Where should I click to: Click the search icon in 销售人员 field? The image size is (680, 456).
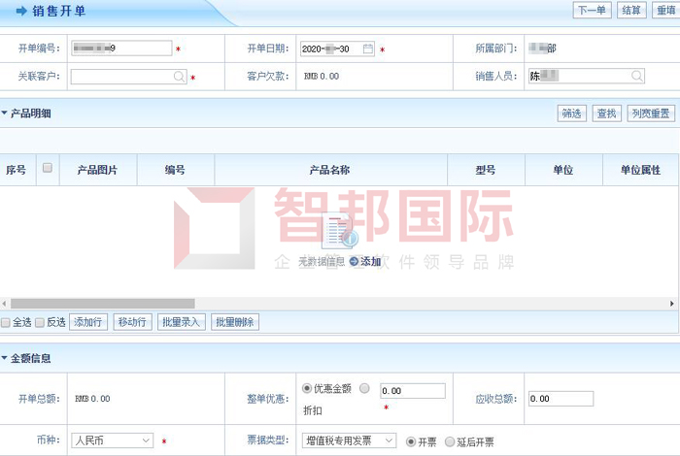click(x=636, y=76)
